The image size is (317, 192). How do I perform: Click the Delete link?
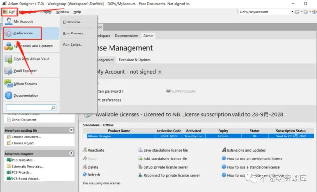click(93, 167)
